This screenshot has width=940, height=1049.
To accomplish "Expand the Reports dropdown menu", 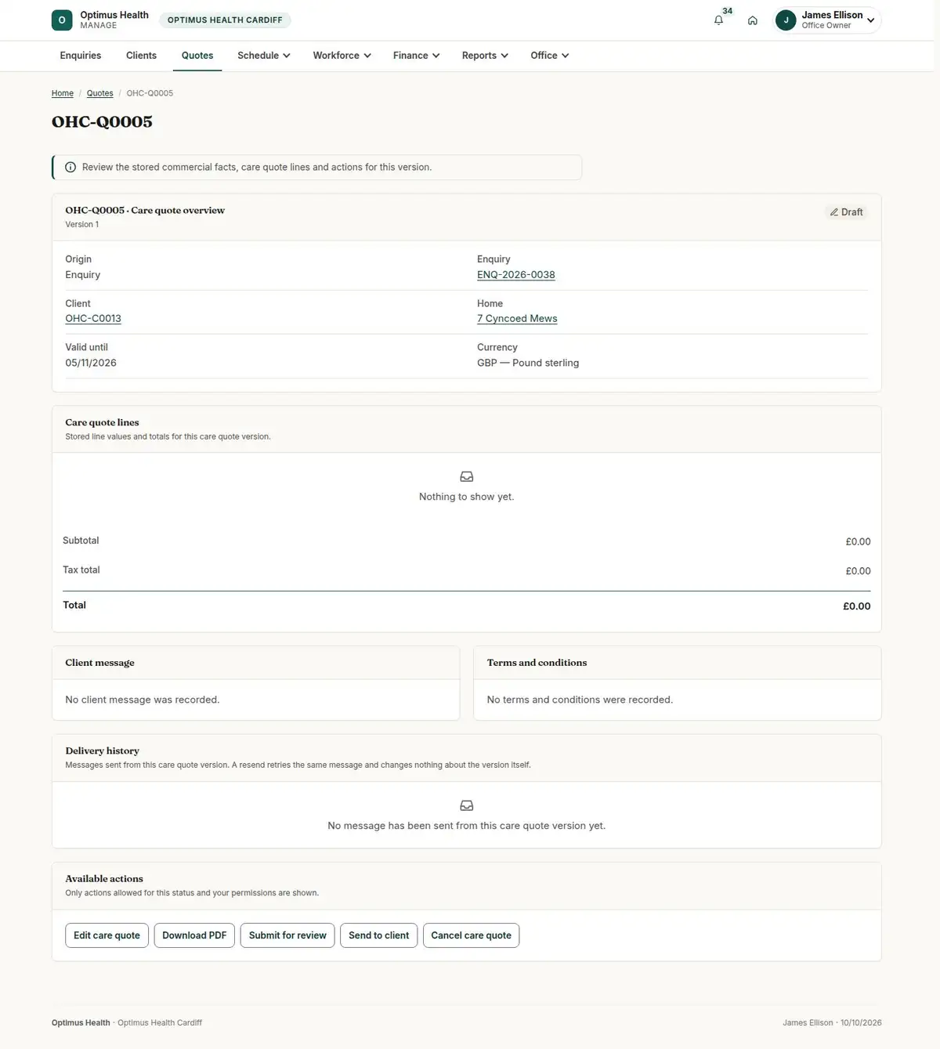I will (x=485, y=56).
